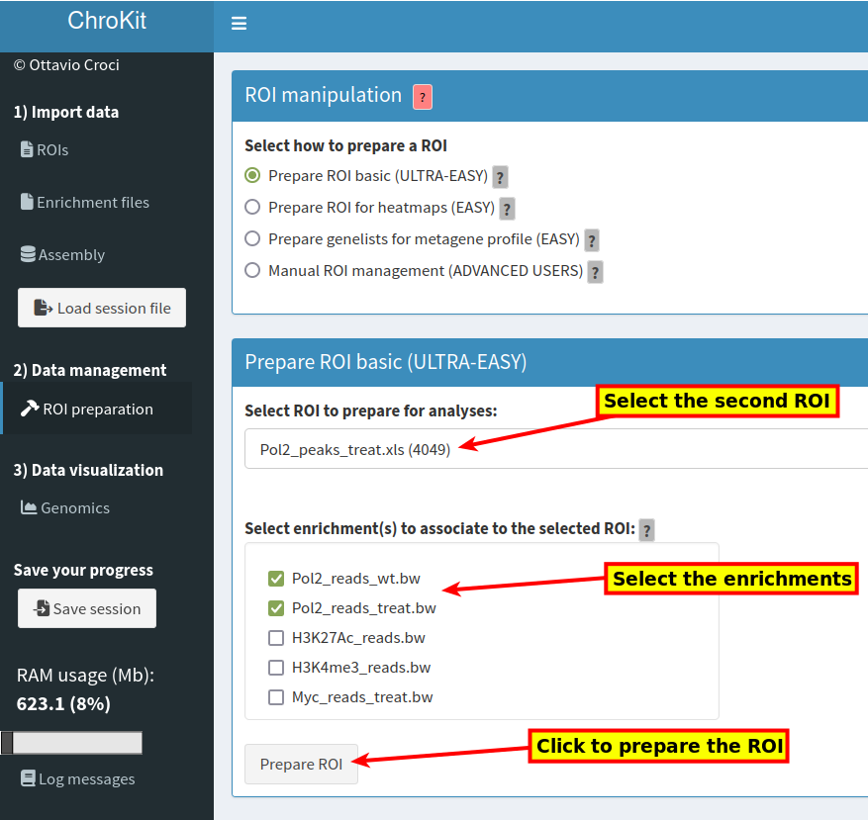Open the Genomics visualization menu
This screenshot has width=868, height=820.
click(64, 507)
